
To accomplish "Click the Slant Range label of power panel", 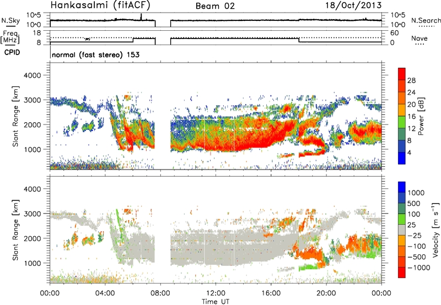I will click(x=15, y=117).
